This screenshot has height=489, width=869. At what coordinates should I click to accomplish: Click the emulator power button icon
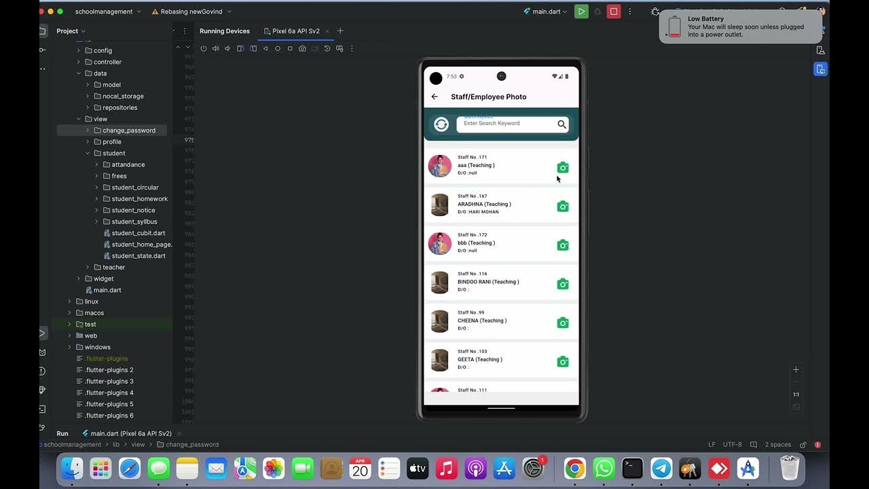click(203, 49)
